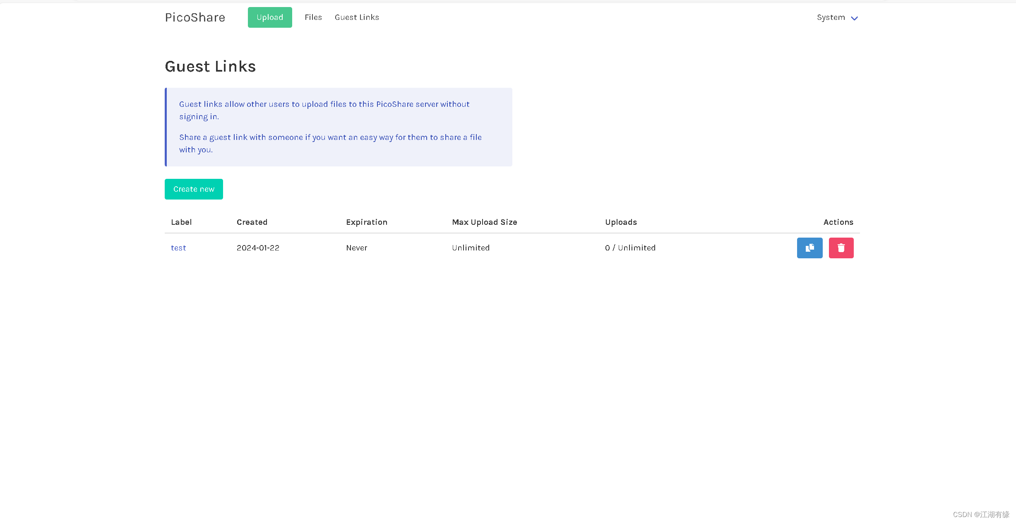Delete the test guest link
The image size is (1016, 522).
(x=841, y=248)
